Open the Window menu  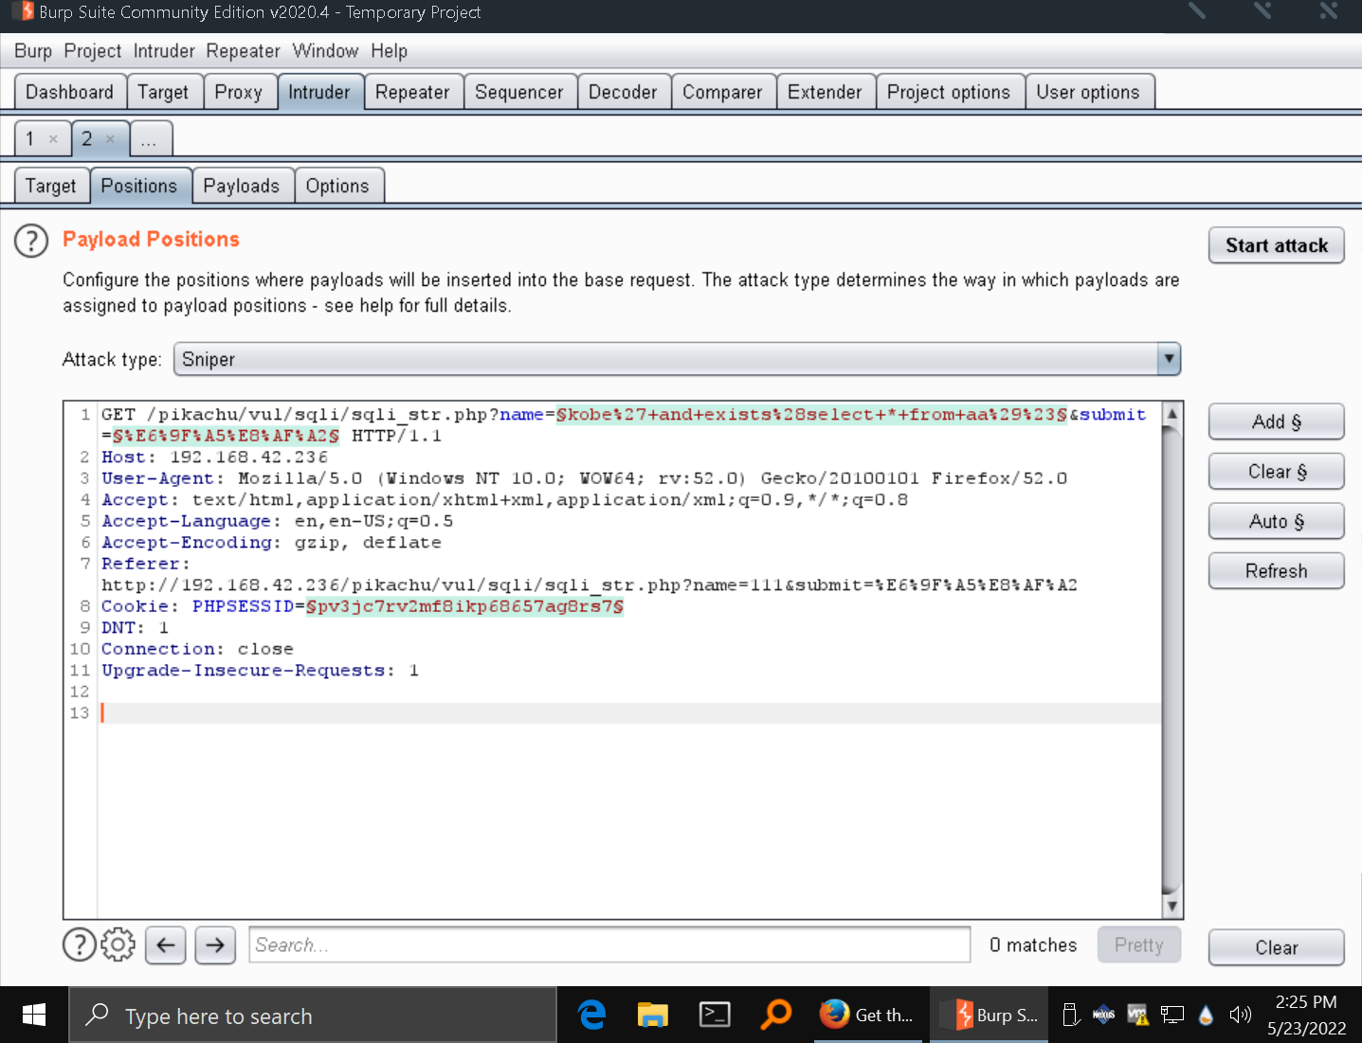pyautogui.click(x=325, y=51)
